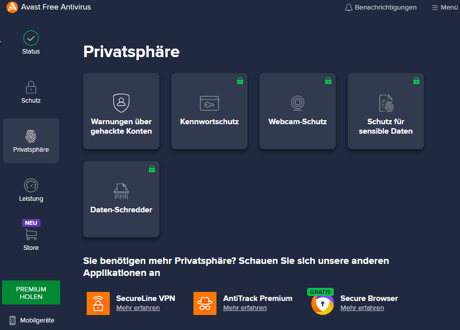The image size is (460, 330).
Task: Select the Store sidebar label
Action: pyautogui.click(x=31, y=248)
